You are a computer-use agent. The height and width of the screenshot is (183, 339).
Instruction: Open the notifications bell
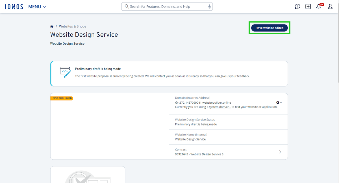click(319, 6)
